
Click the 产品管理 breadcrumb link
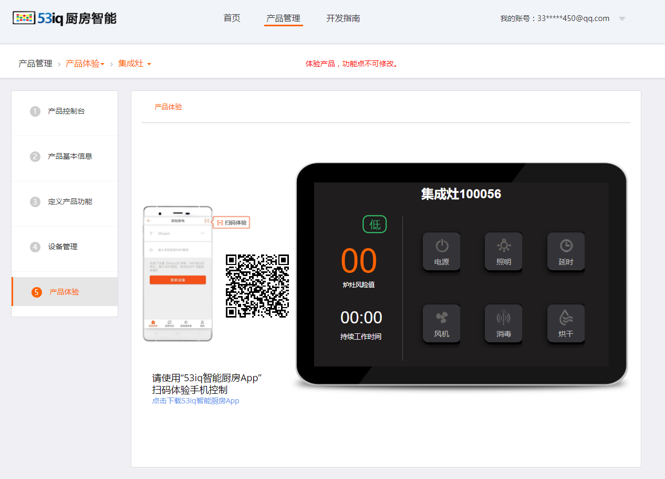pyautogui.click(x=35, y=64)
